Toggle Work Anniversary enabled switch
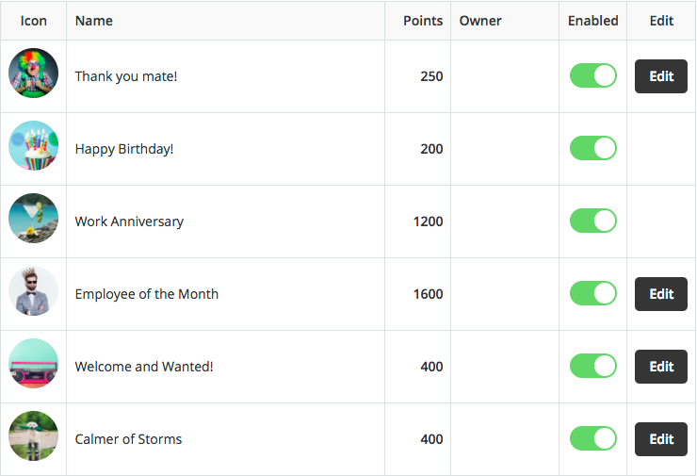The height and width of the screenshot is (476, 697). [x=593, y=222]
